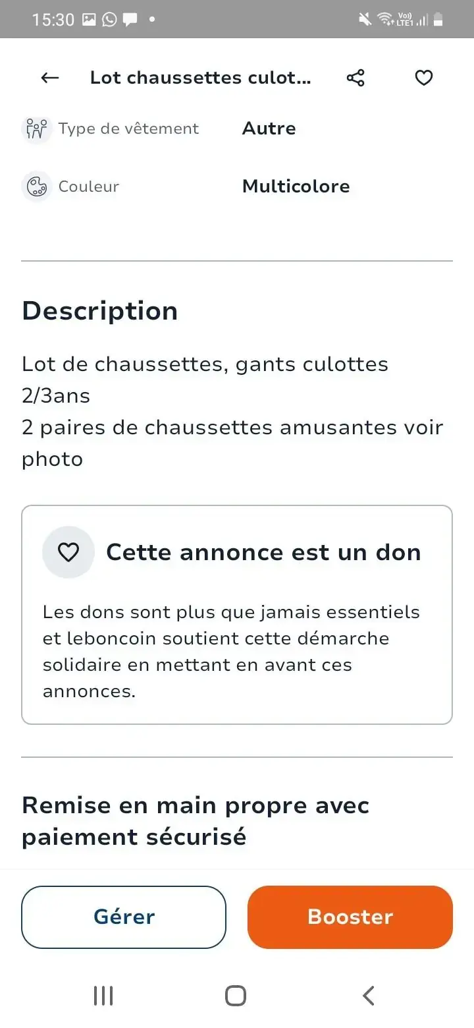Tap the Android home button

236,996
